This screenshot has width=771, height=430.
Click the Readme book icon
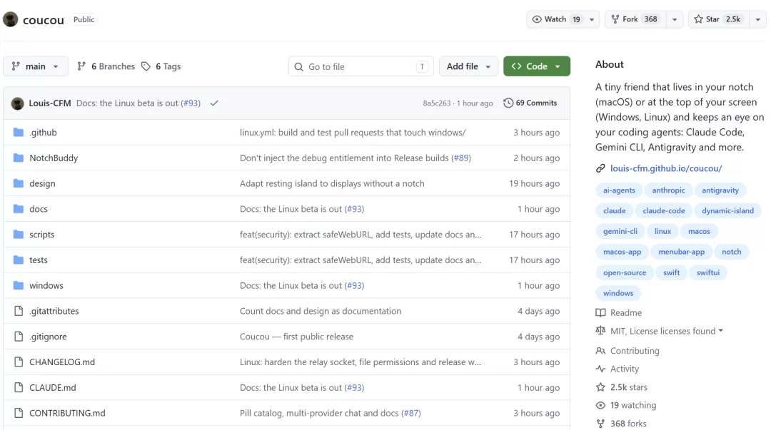click(600, 312)
